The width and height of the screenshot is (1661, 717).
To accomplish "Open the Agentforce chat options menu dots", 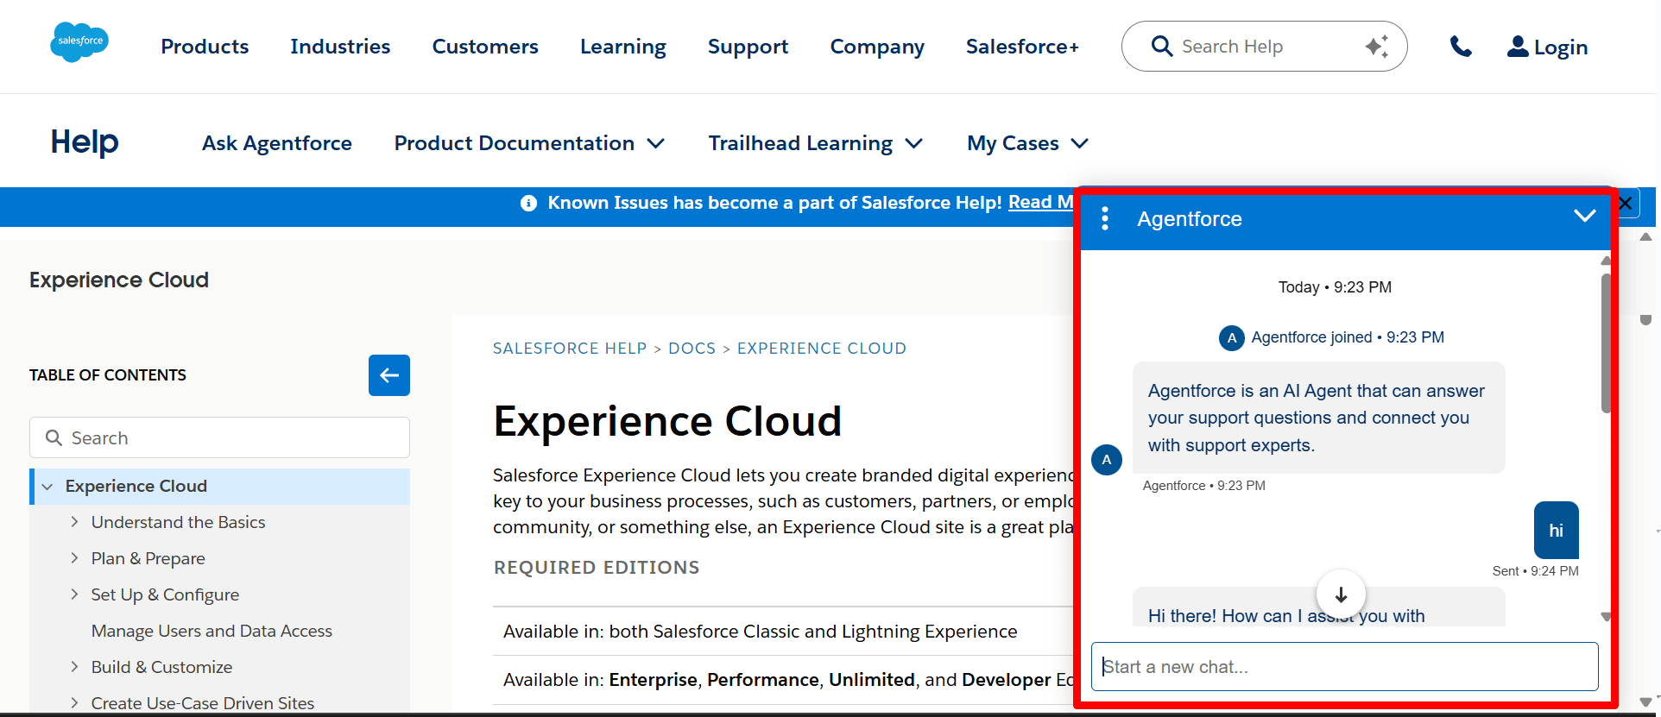I will [x=1105, y=219].
